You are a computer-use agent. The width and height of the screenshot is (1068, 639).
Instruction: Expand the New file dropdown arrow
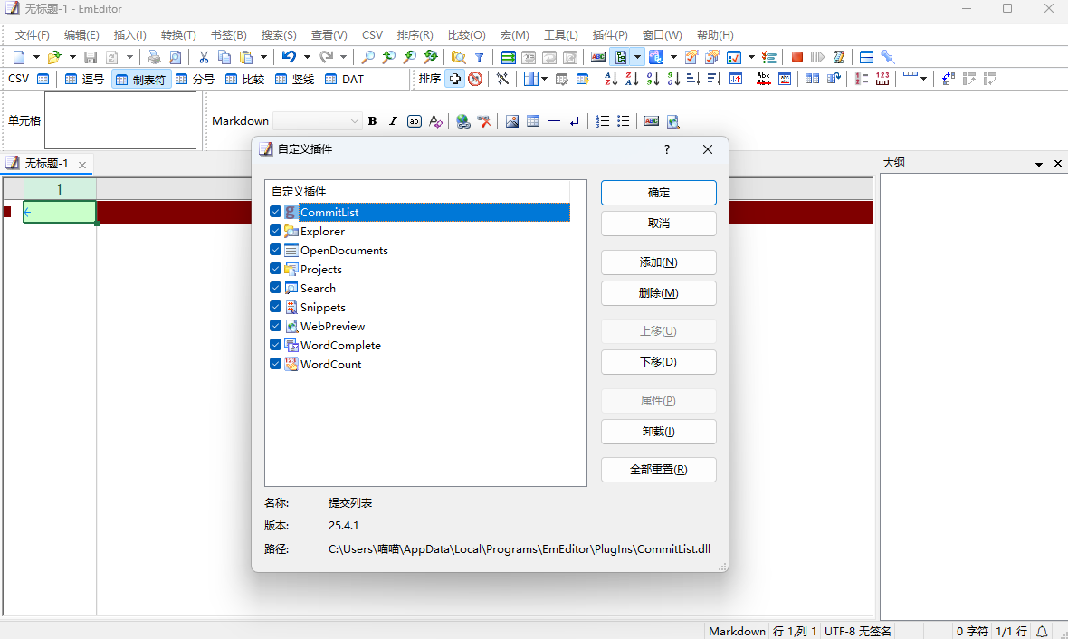pos(36,57)
